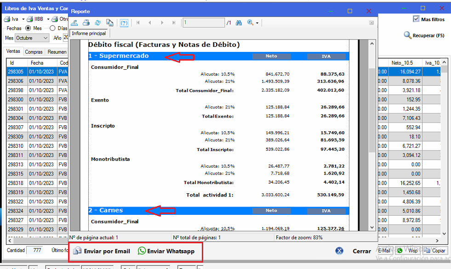Click Enviar Whatsapp button
The height and width of the screenshot is (269, 451).
point(166,251)
